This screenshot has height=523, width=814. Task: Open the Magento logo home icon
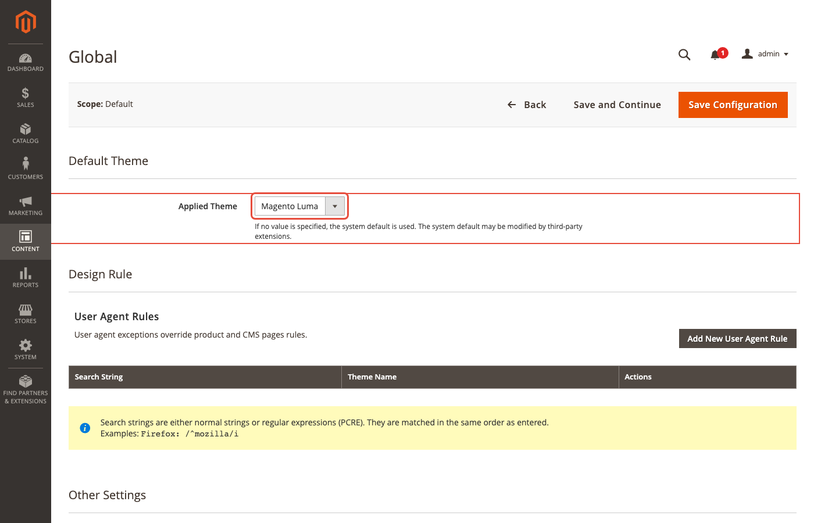point(26,22)
